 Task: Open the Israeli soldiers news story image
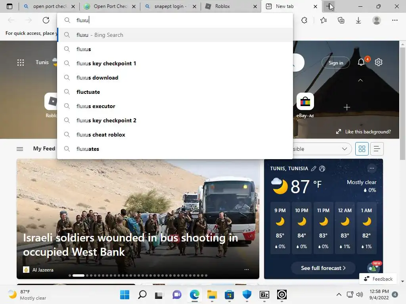(138, 219)
